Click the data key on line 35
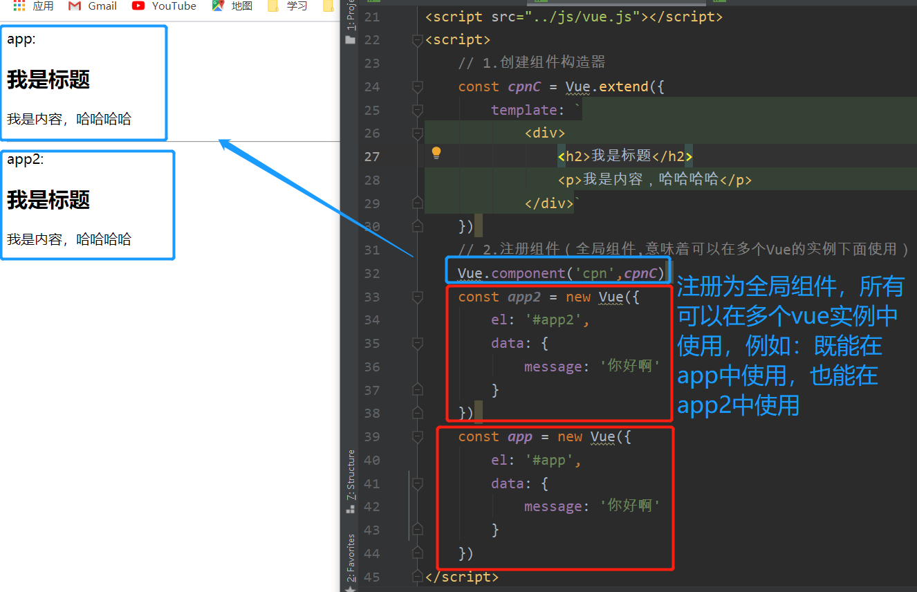Image resolution: width=917 pixels, height=592 pixels. tap(508, 343)
